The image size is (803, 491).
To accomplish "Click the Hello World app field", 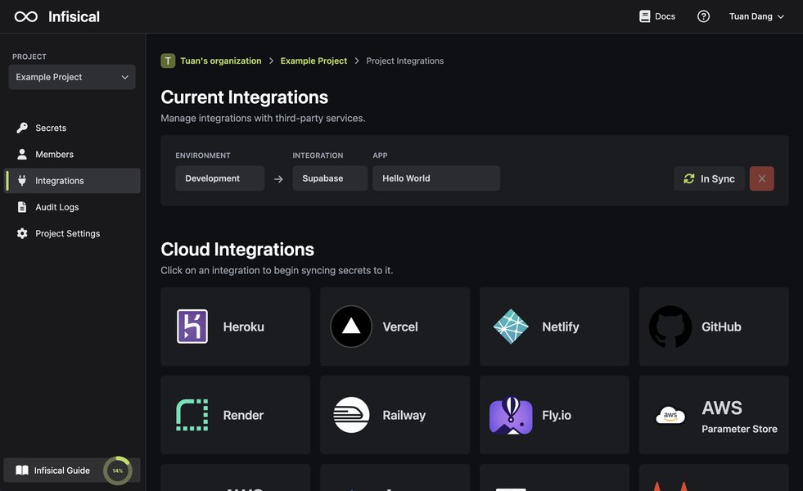I will tap(436, 178).
